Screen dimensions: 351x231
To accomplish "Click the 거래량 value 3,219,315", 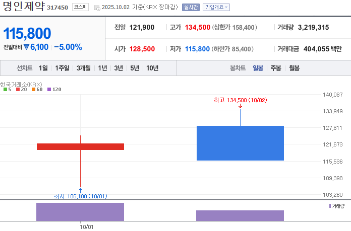I will click(313, 28).
